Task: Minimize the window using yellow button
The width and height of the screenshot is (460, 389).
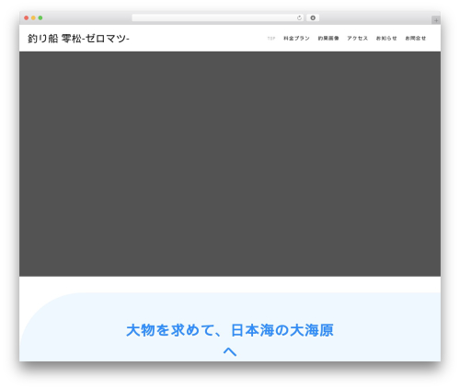Action: 33,17
